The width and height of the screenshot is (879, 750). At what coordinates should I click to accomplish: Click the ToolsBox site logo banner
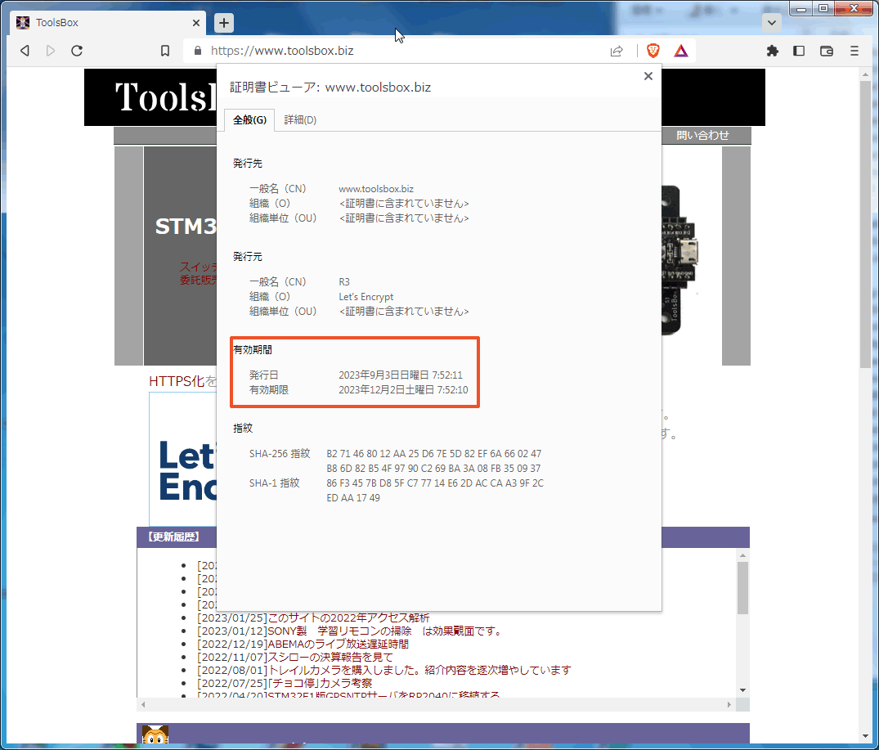pyautogui.click(x=165, y=97)
